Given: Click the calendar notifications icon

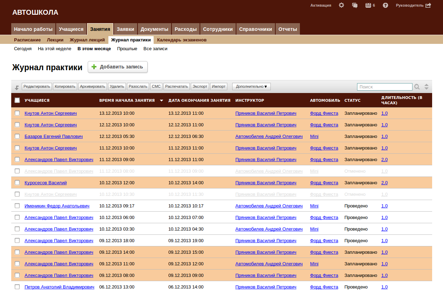Looking at the screenshot, I should 368,5.
